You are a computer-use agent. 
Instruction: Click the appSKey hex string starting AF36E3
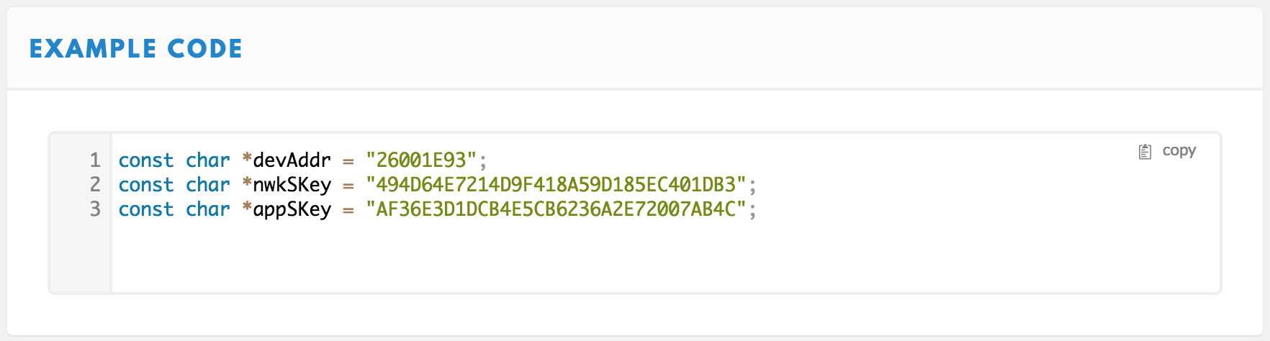click(556, 209)
